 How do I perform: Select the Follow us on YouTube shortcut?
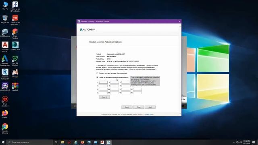tap(15, 20)
